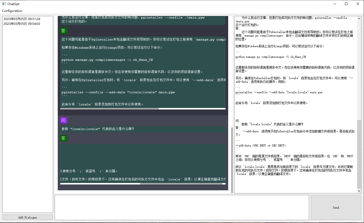Click the --add-data <SRC;DEST or SRC:DEST> line in right panel
Image resolution: width=364 pixels, height=223 pixels.
pos(261,145)
